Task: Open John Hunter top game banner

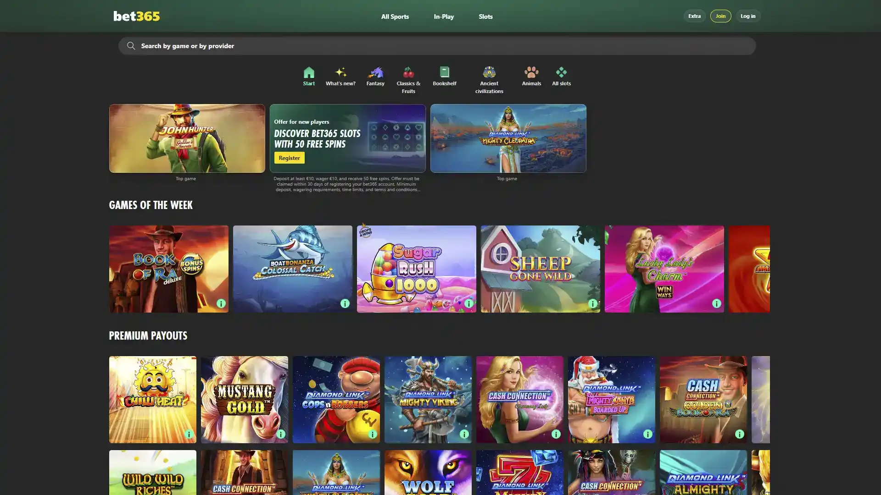Action: [x=187, y=138]
